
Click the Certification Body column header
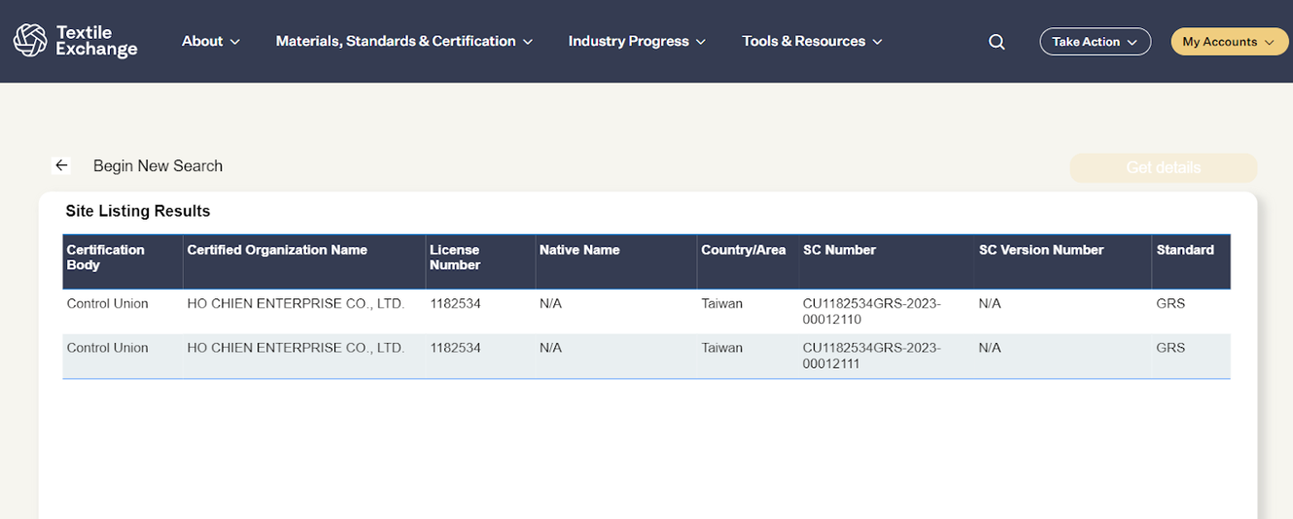[x=105, y=258]
